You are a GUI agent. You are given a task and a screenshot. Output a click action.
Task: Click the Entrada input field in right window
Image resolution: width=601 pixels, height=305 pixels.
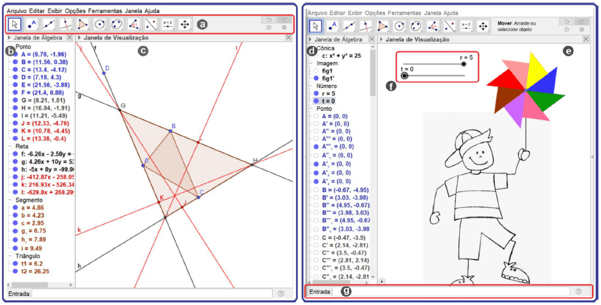[x=453, y=291]
